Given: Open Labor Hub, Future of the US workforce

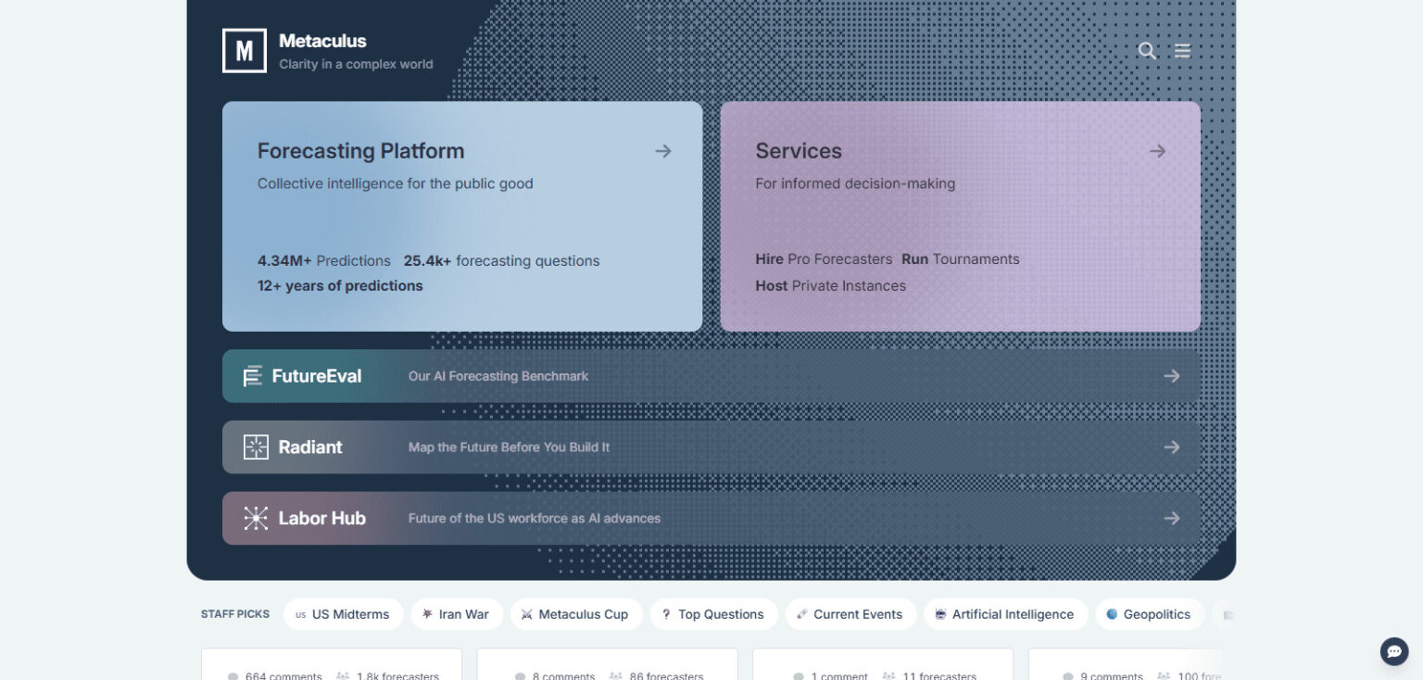Looking at the screenshot, I should point(711,518).
